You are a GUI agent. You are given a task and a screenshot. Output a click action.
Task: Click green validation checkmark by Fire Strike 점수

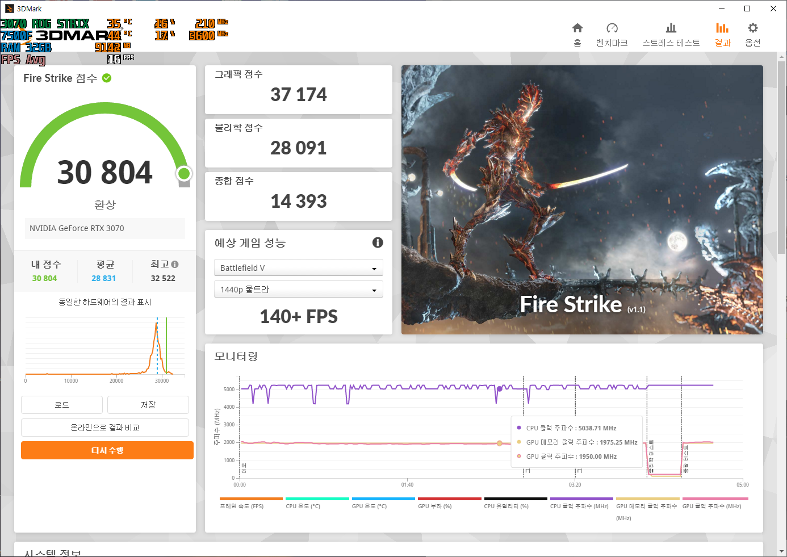click(x=107, y=78)
